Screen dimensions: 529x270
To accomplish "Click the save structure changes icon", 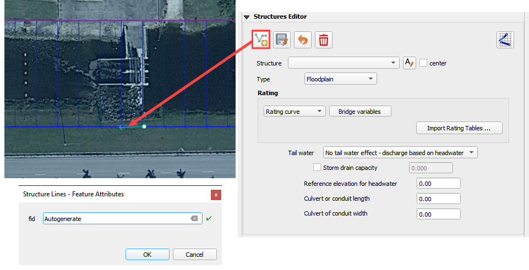I will click(x=282, y=40).
